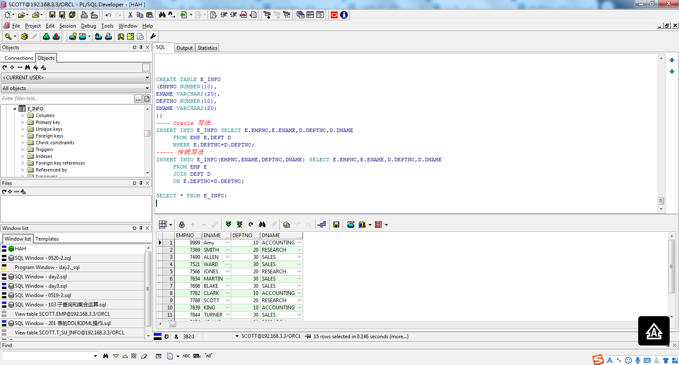
Task: Expand the Columns node under E_INFO
Action: pos(23,115)
